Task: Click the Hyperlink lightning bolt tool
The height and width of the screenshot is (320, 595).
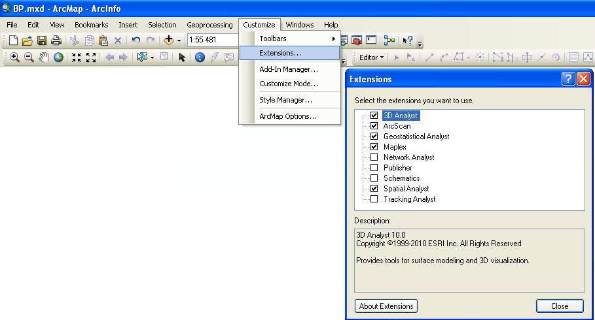Action: [x=215, y=57]
